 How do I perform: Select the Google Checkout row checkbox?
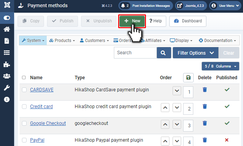(x=24, y=123)
